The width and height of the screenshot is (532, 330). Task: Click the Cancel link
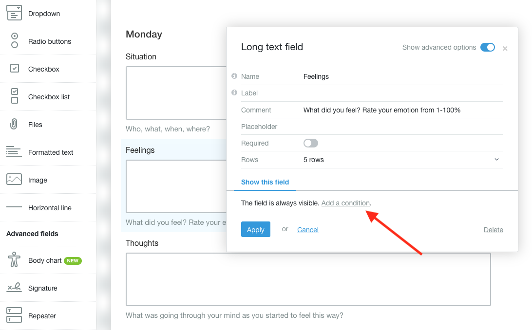click(x=307, y=230)
